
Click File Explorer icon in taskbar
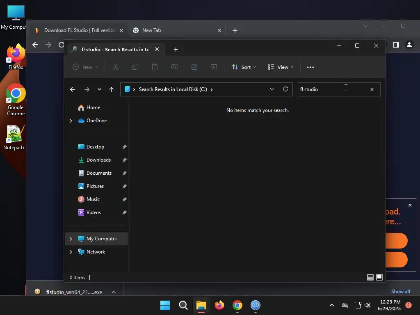[201, 305]
